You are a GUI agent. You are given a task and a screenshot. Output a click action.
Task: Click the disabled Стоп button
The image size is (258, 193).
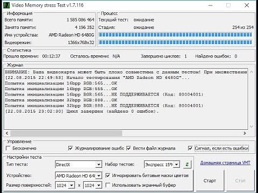tap(240, 181)
